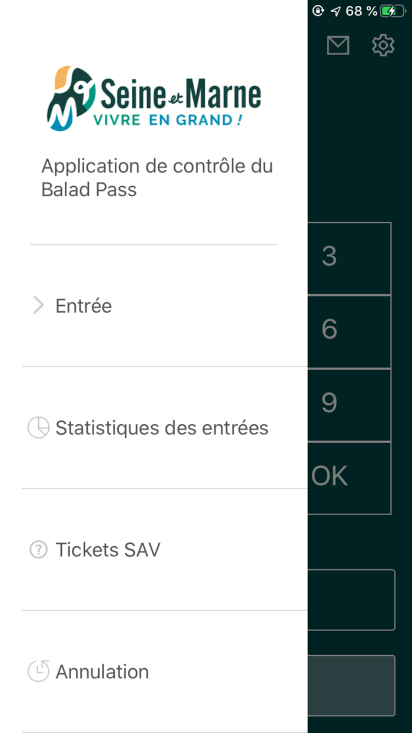Screen dimensions: 412x733
Task: Open the Tickets SAV menu item
Action: pyautogui.click(x=108, y=549)
